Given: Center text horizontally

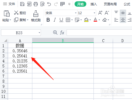Looking at the screenshot, I should 123,20.
